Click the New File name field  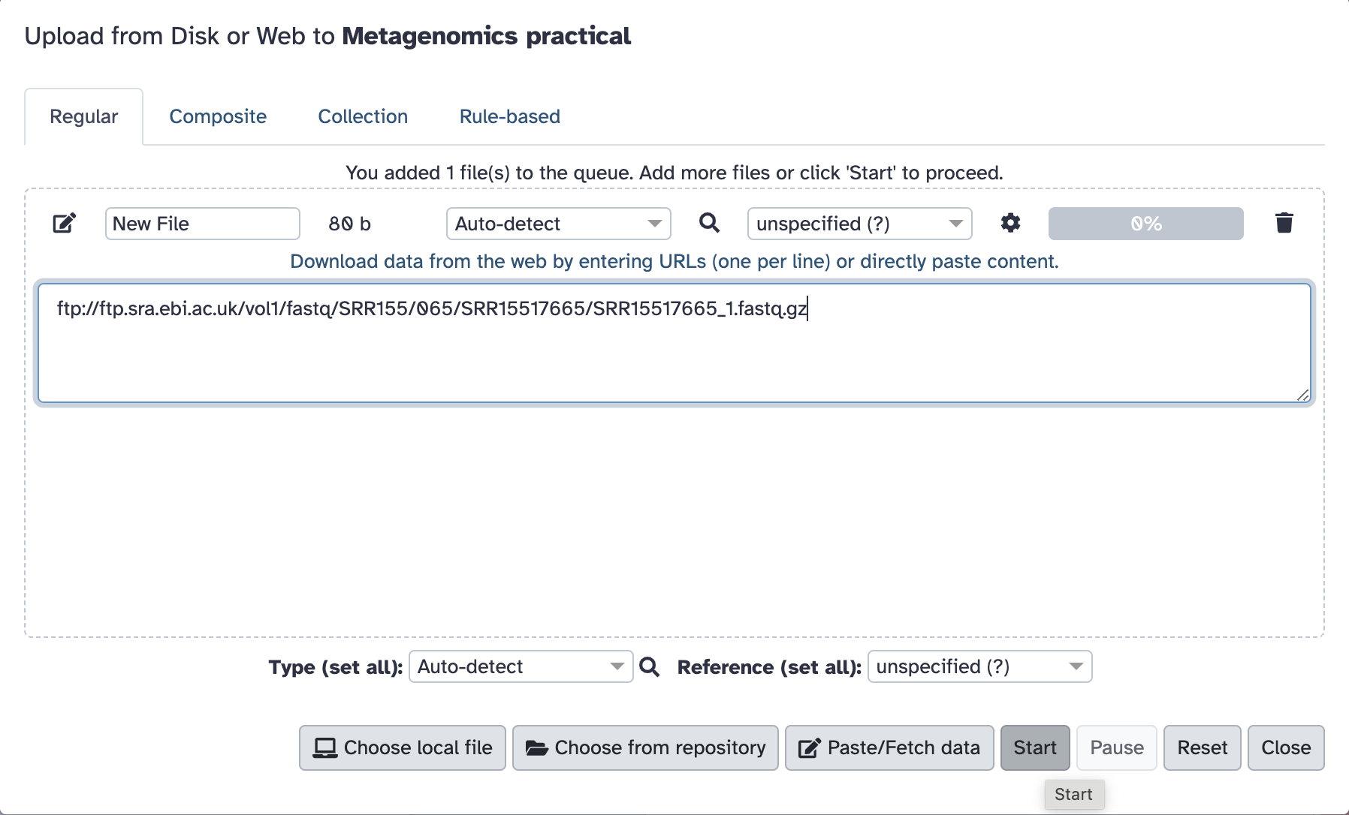click(x=202, y=224)
